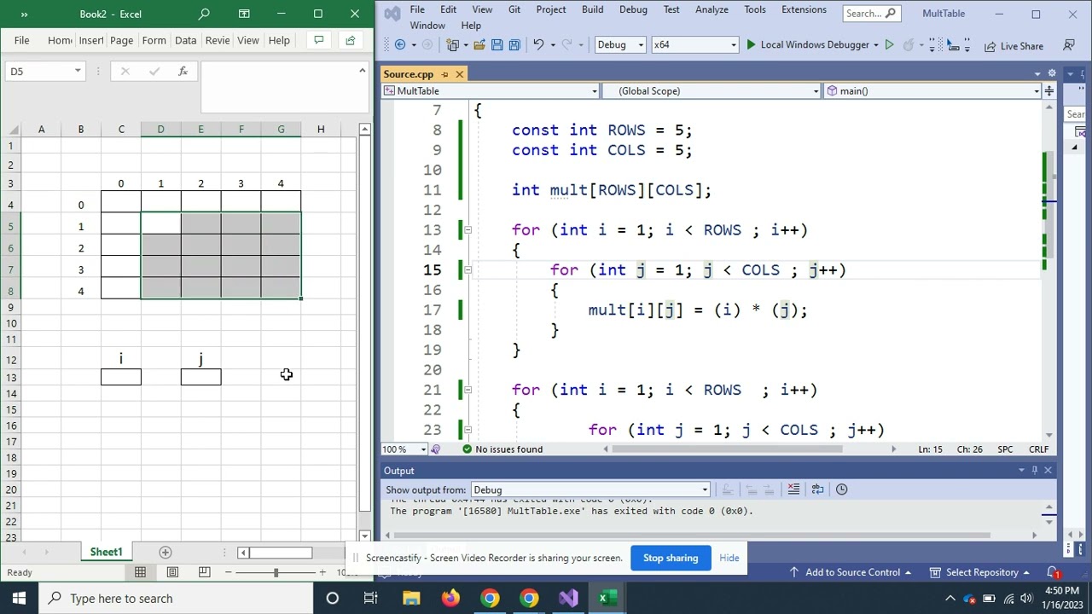Open Windows Task View icon

[x=371, y=598]
